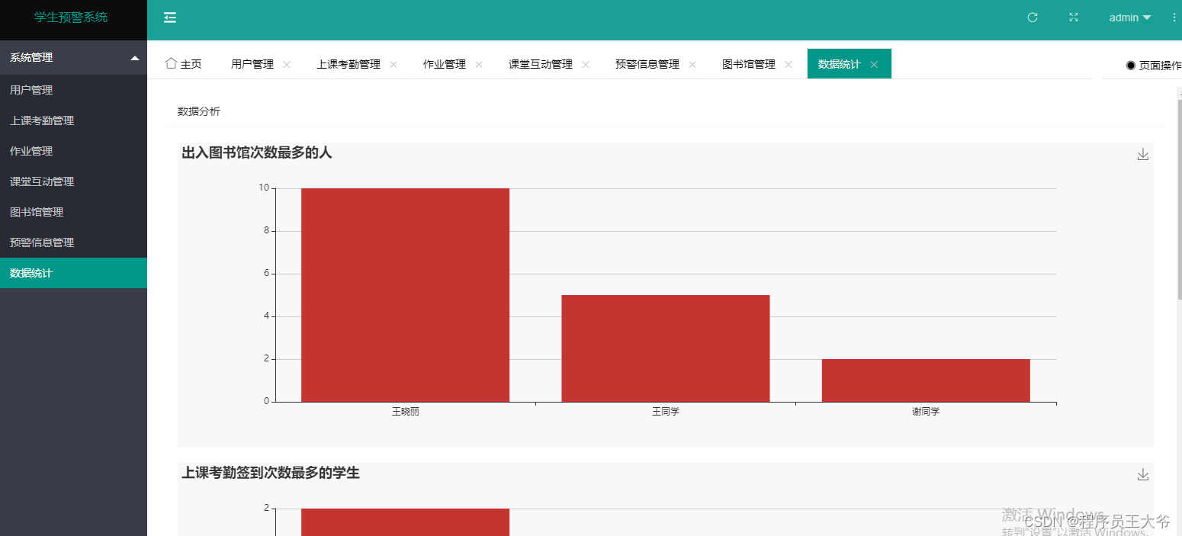Click the home icon on 主页 tab
This screenshot has height=536, width=1182.
(x=171, y=64)
